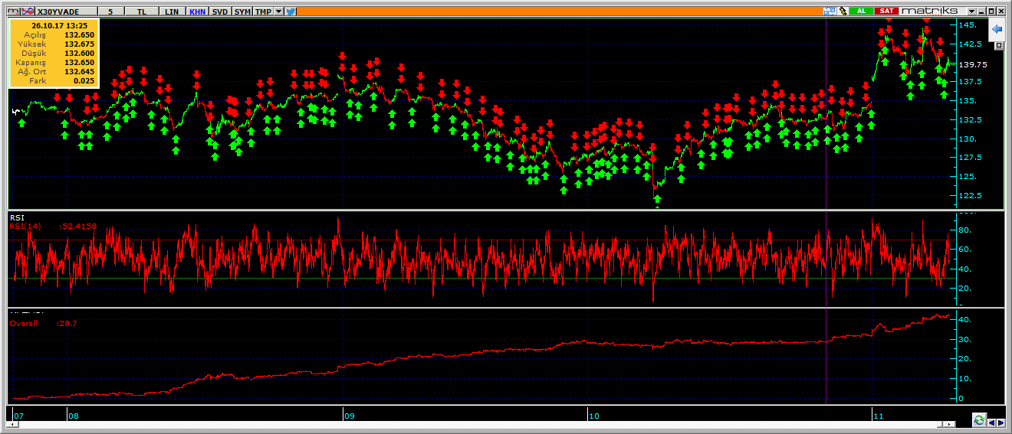The image size is (1012, 434).
Task: Click the RSI(14) value label
Action: click(54, 226)
